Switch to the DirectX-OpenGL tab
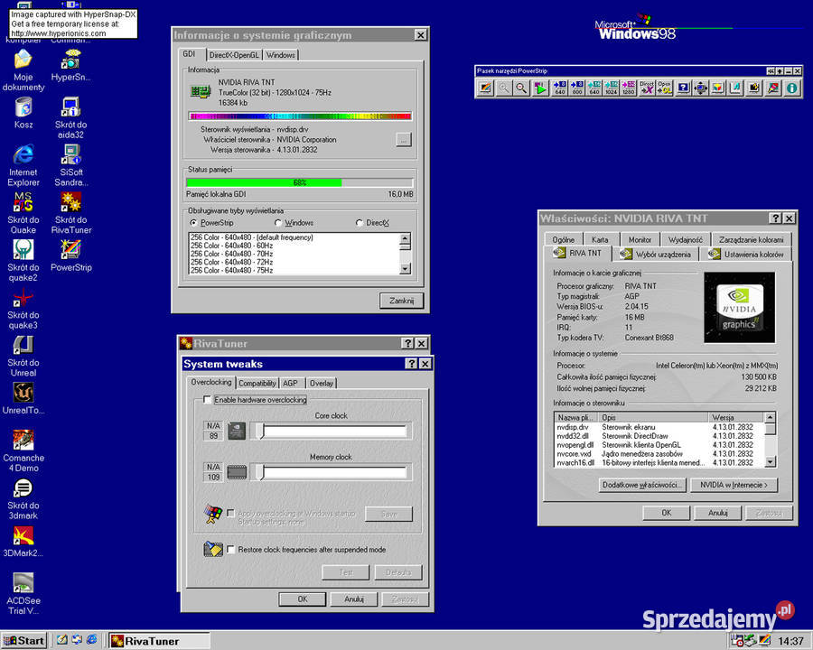Viewport: 813px width, 650px height. pos(234,55)
